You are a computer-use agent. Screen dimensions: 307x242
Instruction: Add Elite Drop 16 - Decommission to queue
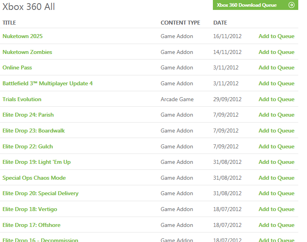pos(276,240)
